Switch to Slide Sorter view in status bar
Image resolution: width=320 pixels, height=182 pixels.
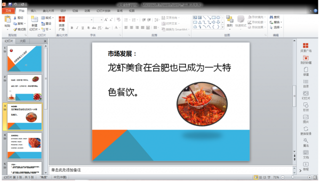pos(260,177)
